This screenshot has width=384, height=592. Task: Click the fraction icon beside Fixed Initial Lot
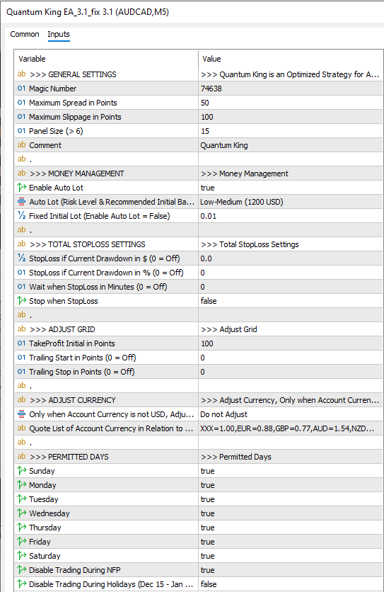click(x=21, y=216)
